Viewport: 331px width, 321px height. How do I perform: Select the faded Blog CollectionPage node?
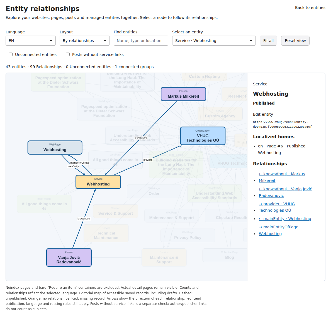pyautogui.click(x=225, y=255)
